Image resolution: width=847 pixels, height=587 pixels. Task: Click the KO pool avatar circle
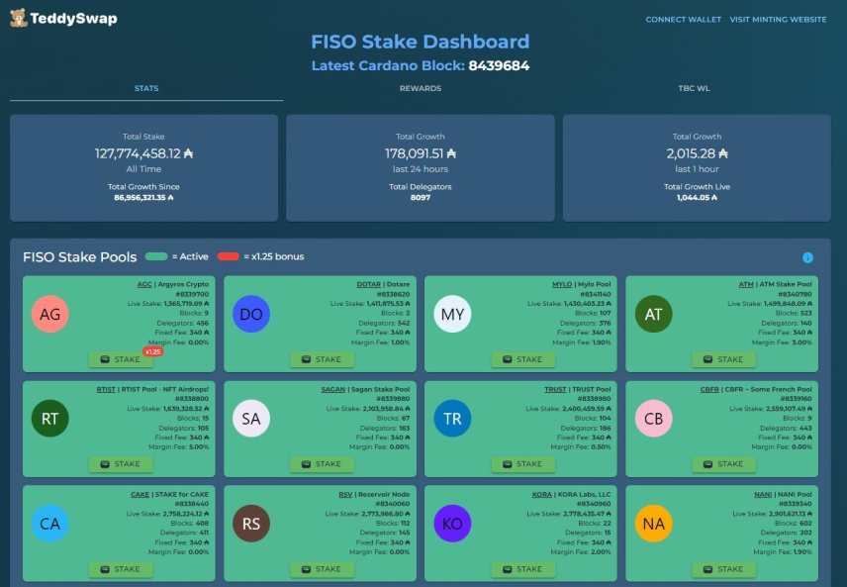pyautogui.click(x=452, y=524)
